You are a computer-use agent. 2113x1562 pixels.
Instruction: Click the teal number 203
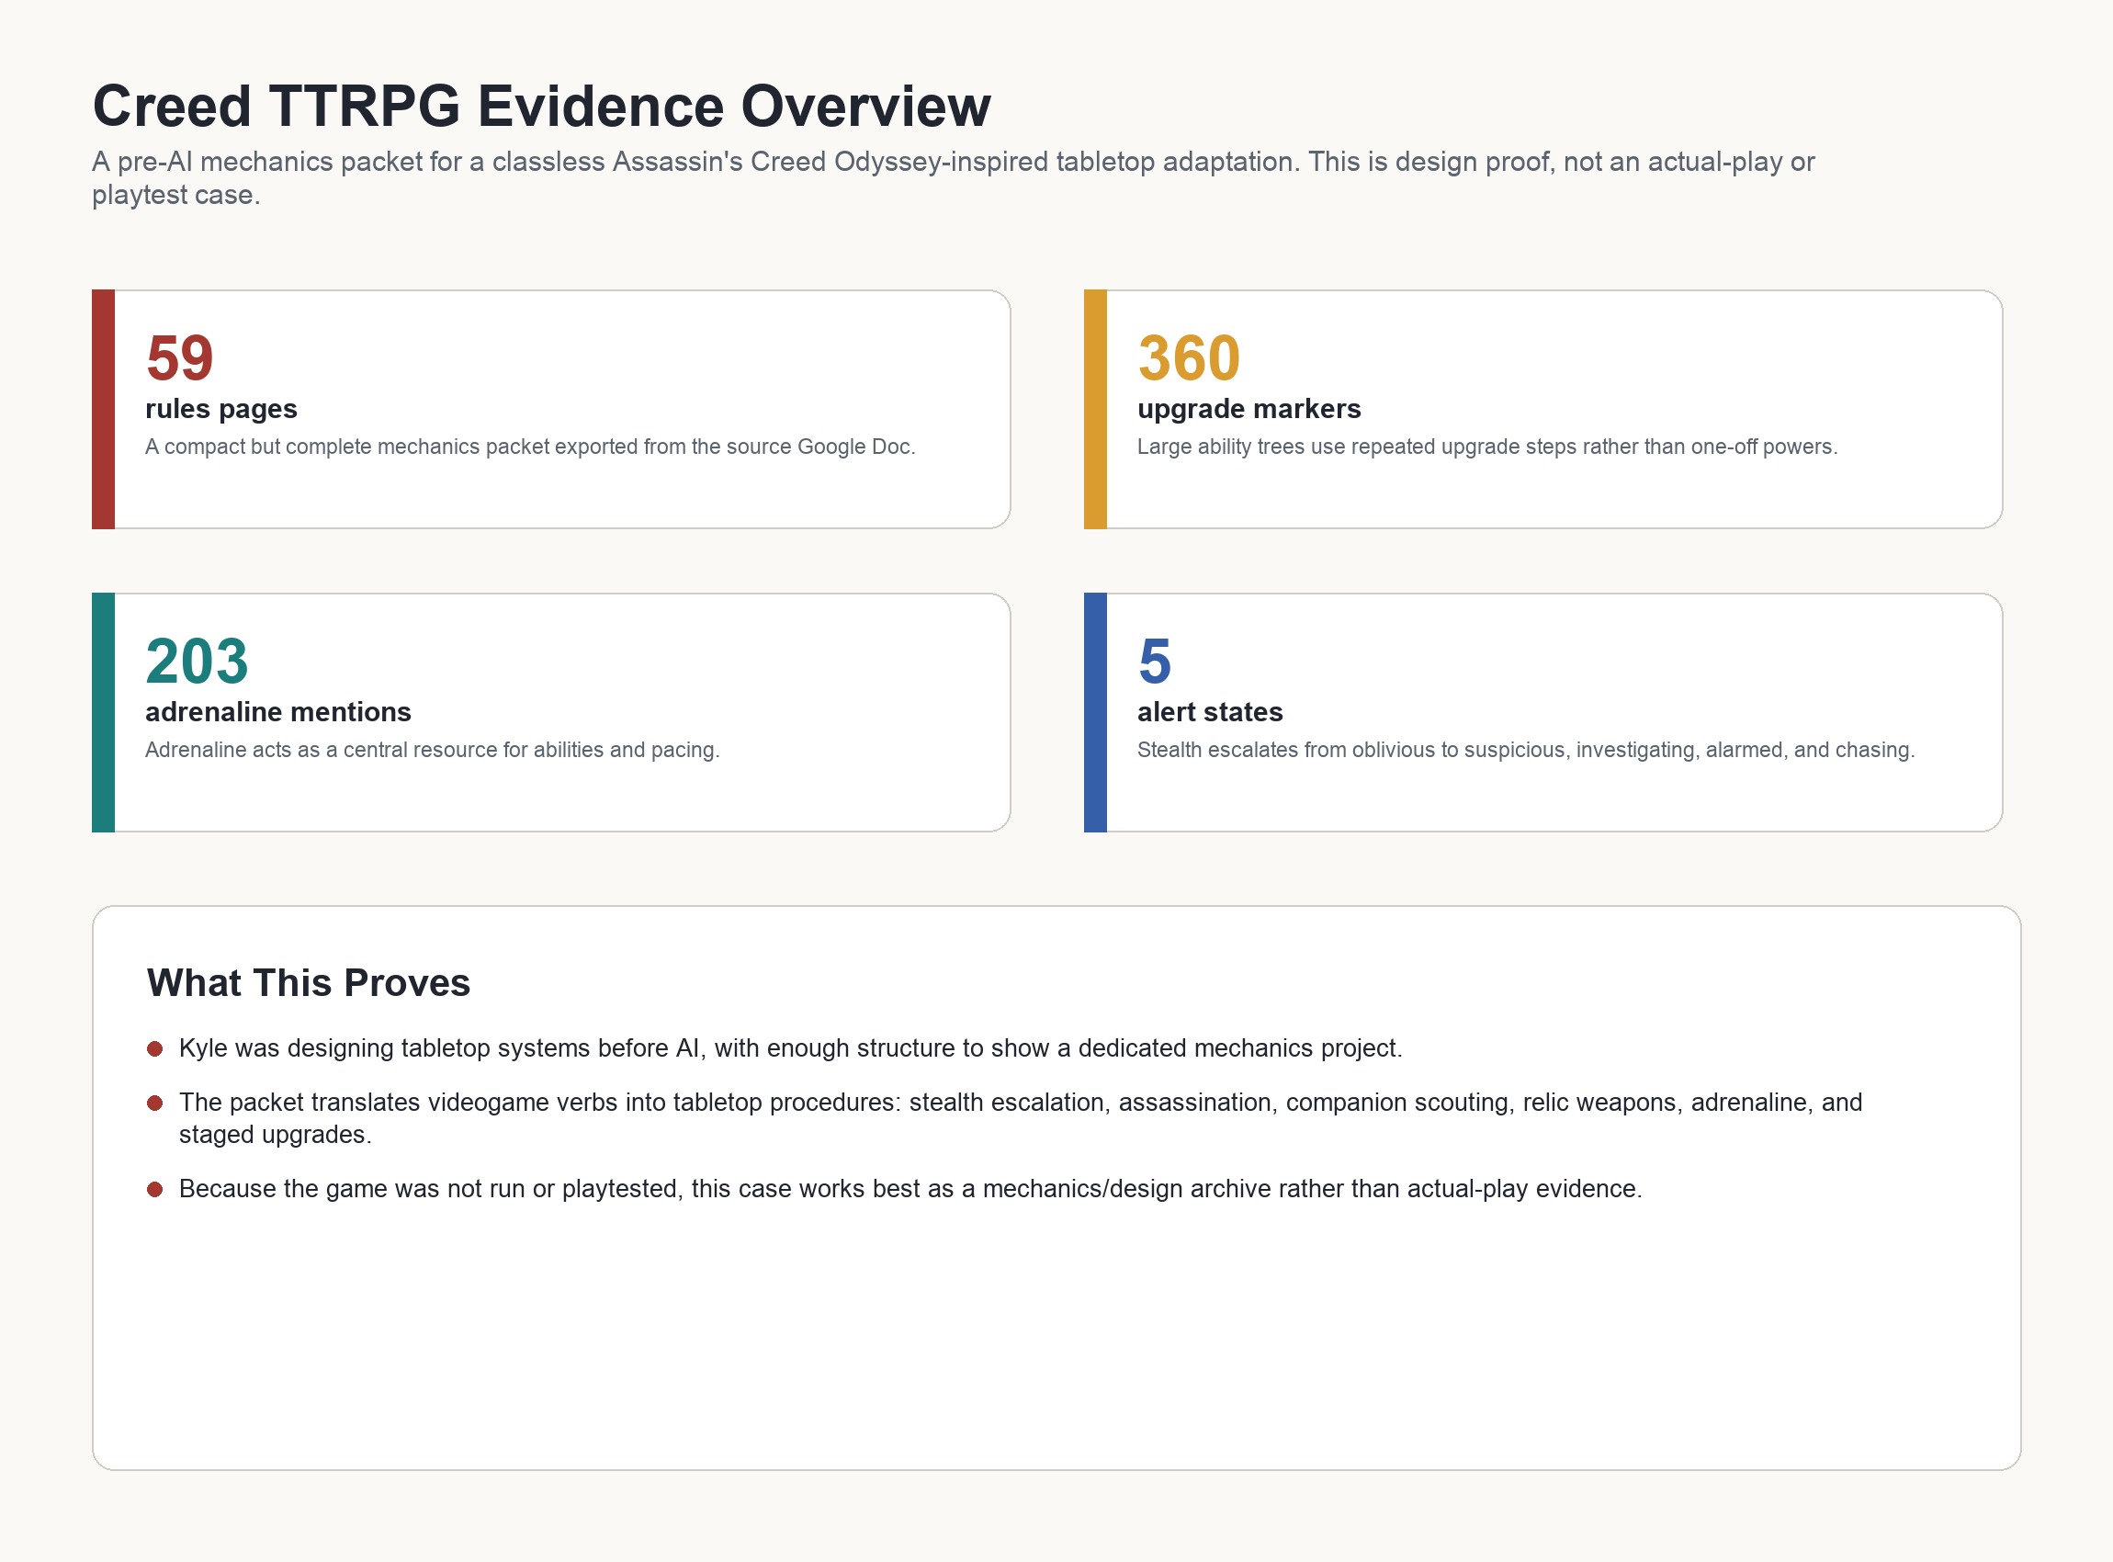click(x=197, y=661)
